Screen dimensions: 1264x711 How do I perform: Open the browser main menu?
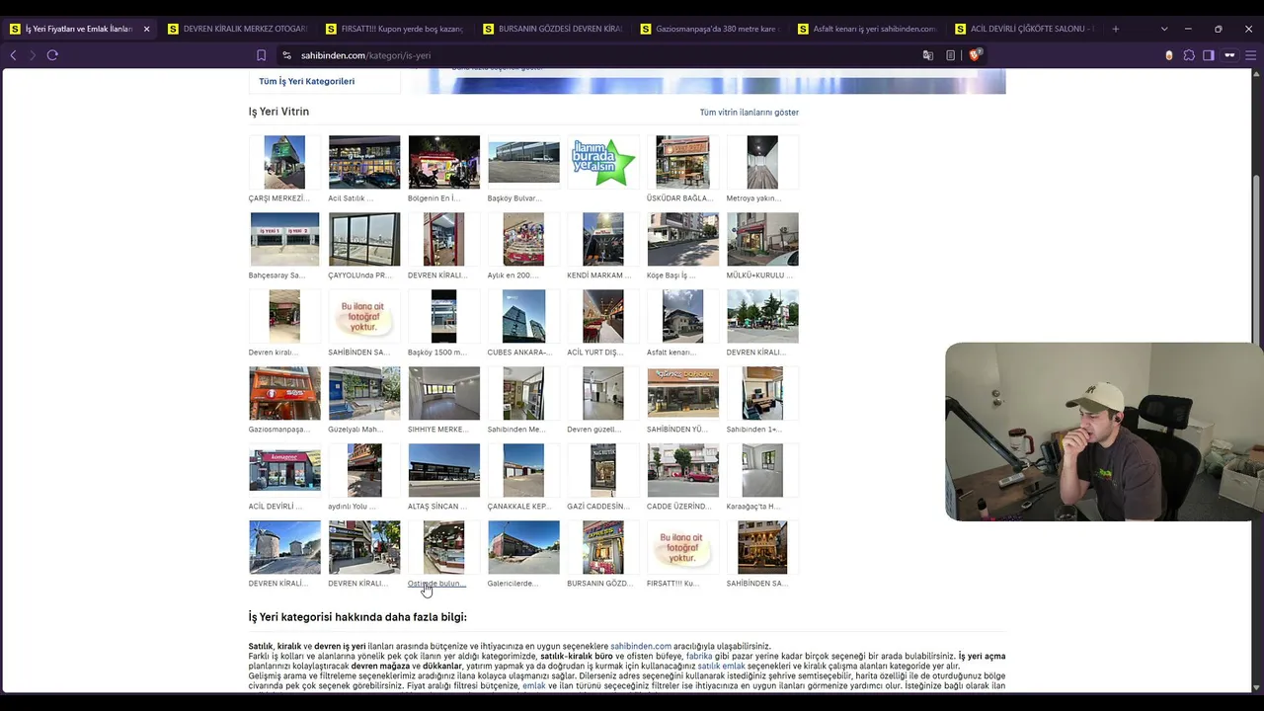pos(1251,55)
